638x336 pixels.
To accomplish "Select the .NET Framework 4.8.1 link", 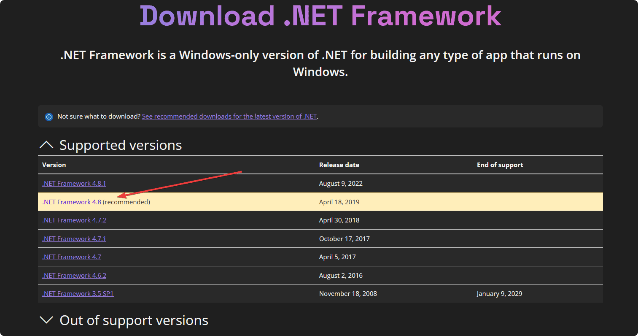I will click(74, 183).
